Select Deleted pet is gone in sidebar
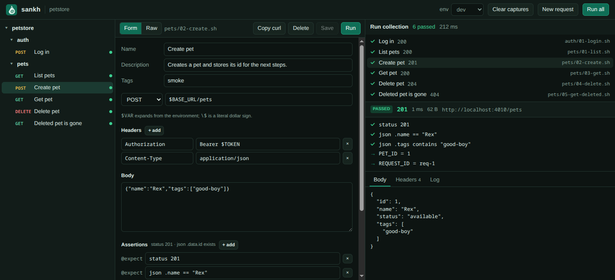 [x=57, y=123]
